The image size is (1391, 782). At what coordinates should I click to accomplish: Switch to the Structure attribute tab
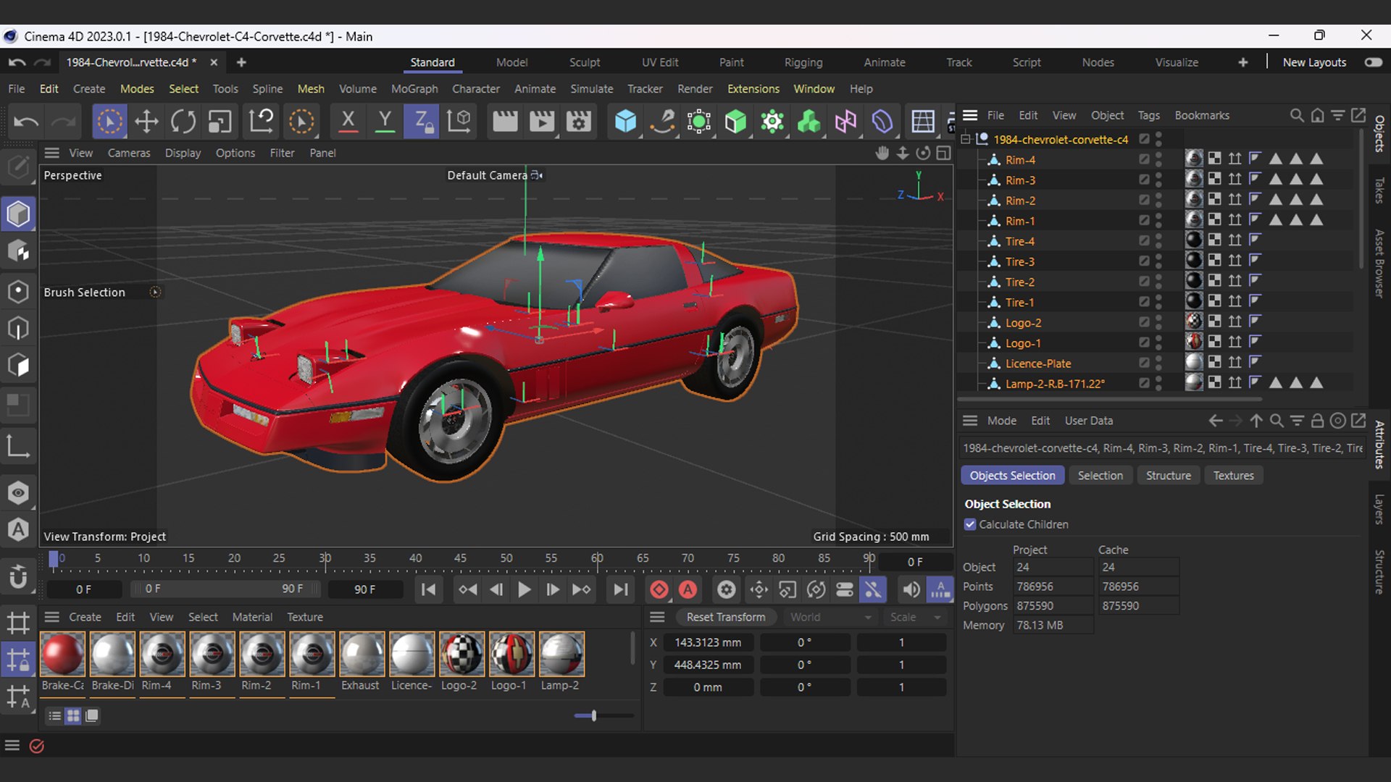1168,475
